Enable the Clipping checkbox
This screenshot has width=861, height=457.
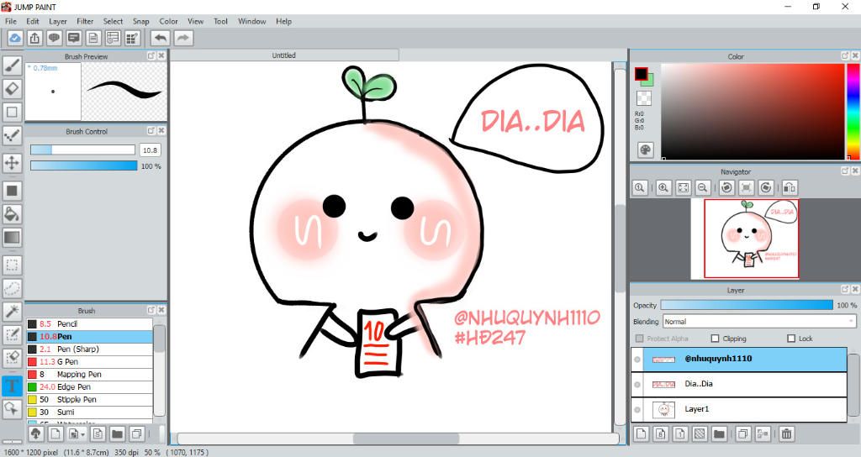715,339
